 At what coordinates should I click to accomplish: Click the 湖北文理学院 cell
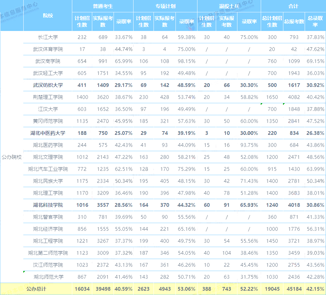pyautogui.click(x=48, y=157)
